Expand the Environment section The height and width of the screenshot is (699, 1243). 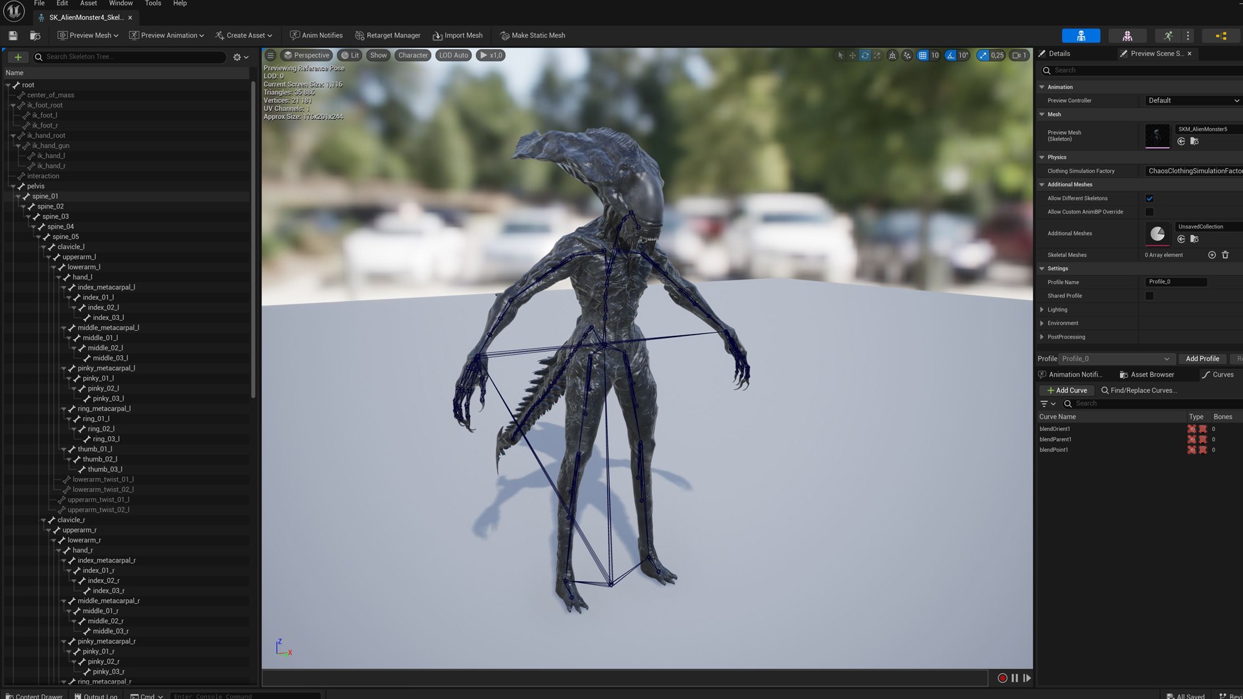[1042, 324]
